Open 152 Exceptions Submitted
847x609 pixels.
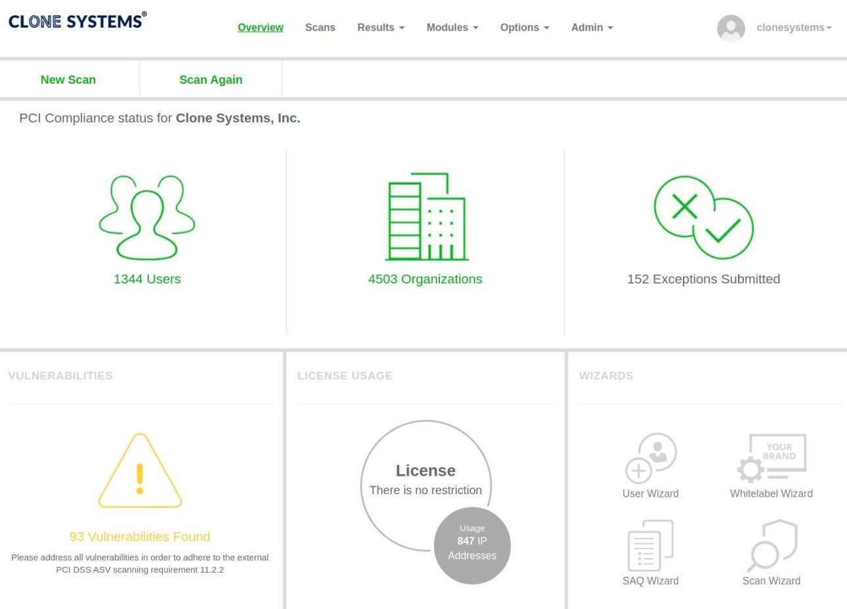click(704, 279)
